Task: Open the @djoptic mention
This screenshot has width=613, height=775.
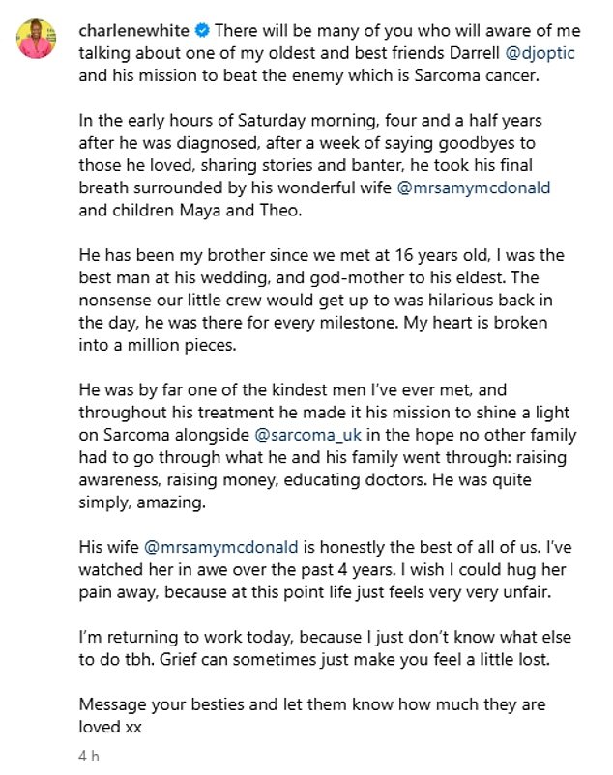Action: (540, 54)
